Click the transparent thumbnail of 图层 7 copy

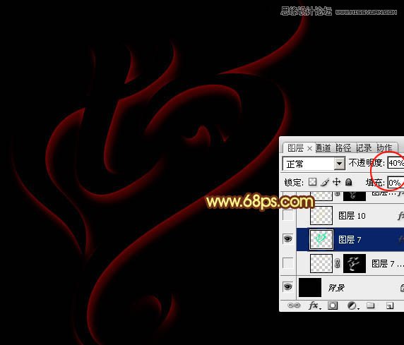(x=321, y=263)
